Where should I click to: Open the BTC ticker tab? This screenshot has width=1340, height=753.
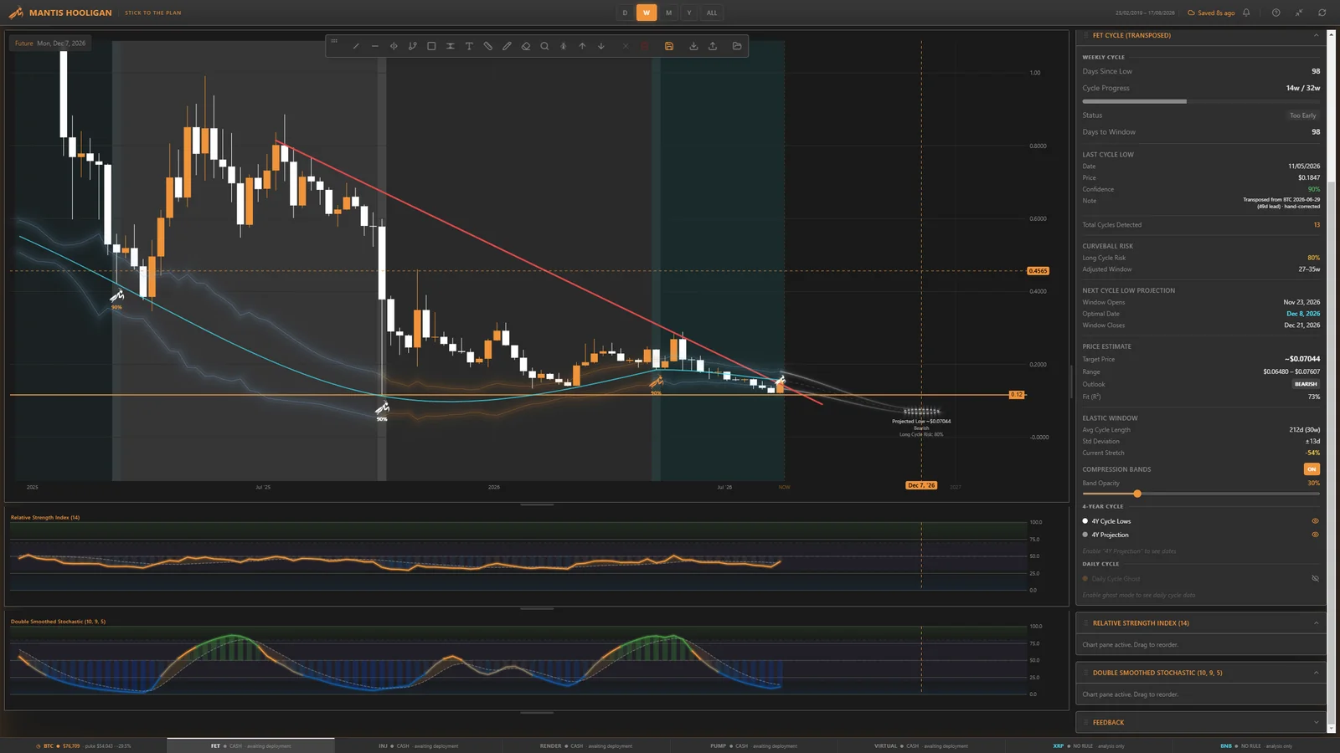click(x=84, y=745)
